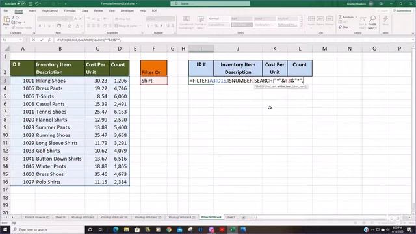This screenshot has width=416, height=234.
Task: Open the Developer ribbon tab
Action: (127, 11)
